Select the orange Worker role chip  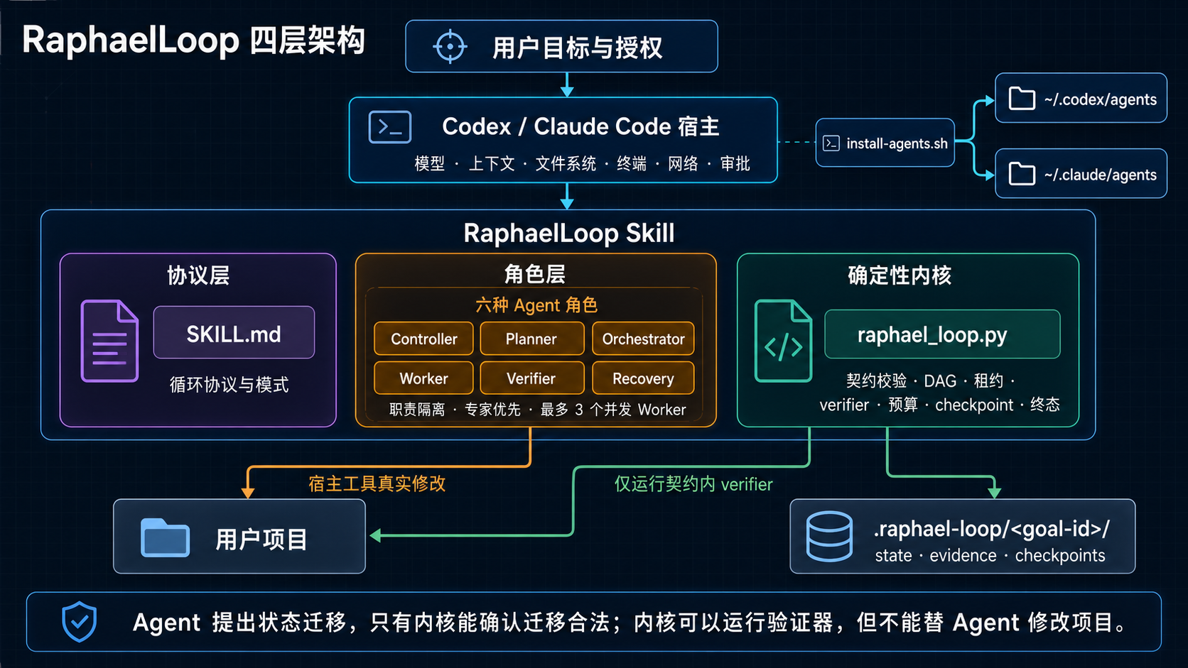click(423, 378)
